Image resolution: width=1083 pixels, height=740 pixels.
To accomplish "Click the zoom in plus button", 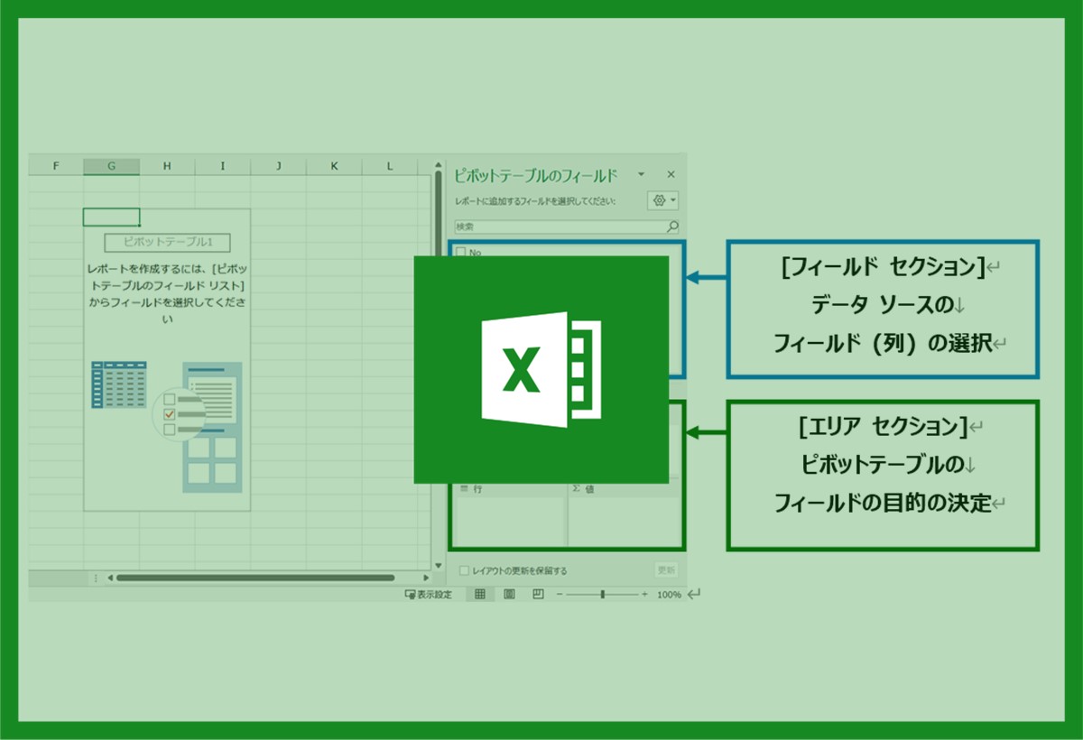I will (x=644, y=595).
